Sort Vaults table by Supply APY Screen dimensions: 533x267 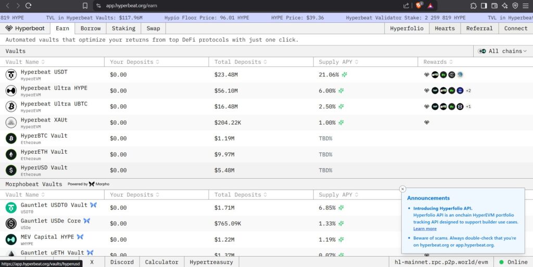coord(338,62)
